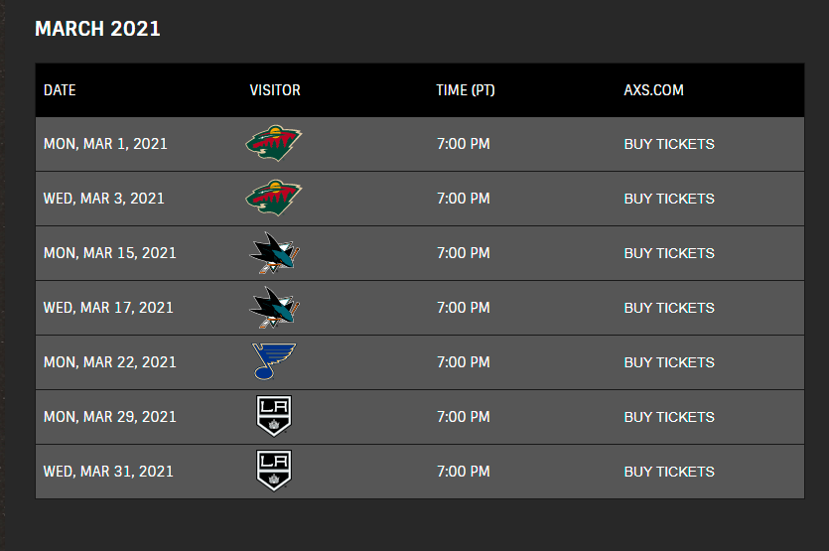Click San Jose Sharks logo for Mar 17
The width and height of the screenshot is (829, 551).
pos(274,309)
